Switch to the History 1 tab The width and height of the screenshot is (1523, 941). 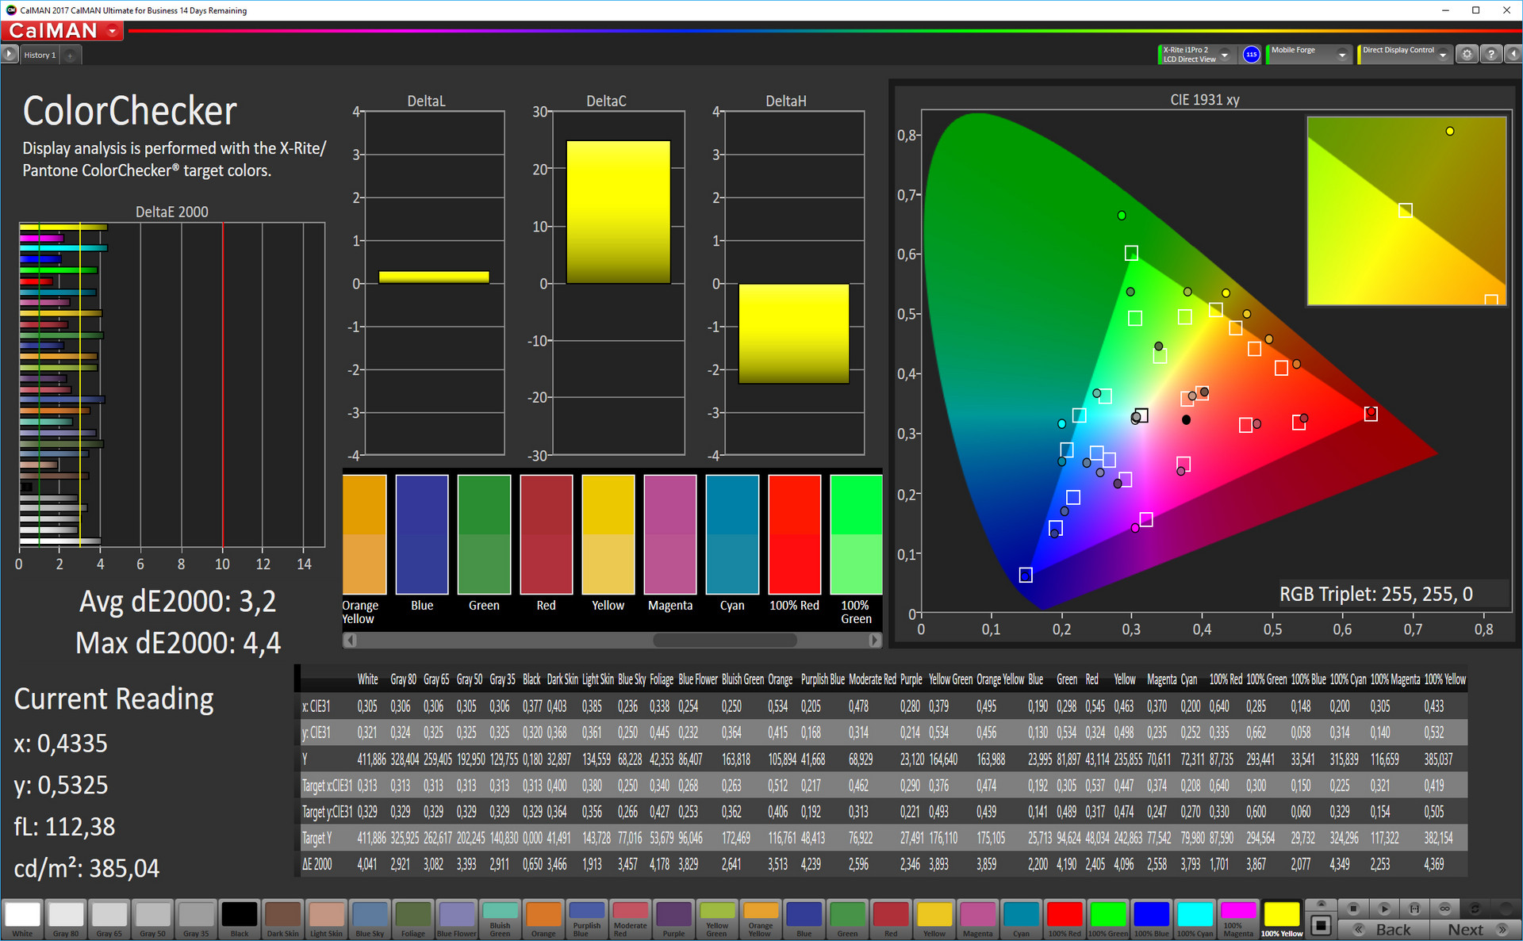point(40,55)
